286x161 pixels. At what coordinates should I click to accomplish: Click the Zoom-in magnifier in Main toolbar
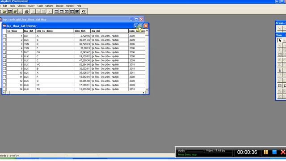[x=280, y=60]
